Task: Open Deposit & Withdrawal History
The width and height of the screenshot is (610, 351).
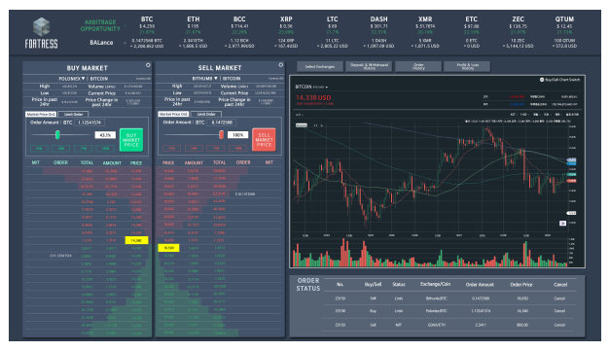Action: (x=369, y=67)
